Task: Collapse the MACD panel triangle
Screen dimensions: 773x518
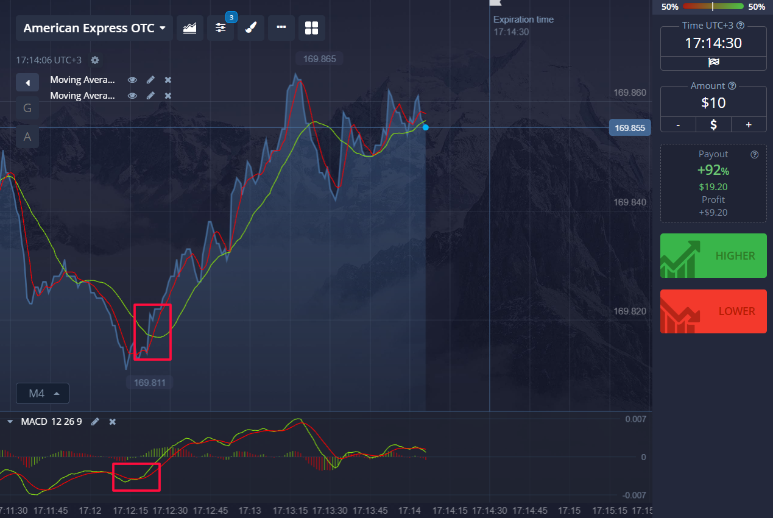Action: coord(10,422)
